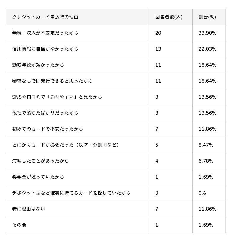Image resolution: width=237 pixels, height=242 pixels.
Task: Select the SNSや口コミで「通りやすい」と見たから cell
Action: point(57,97)
